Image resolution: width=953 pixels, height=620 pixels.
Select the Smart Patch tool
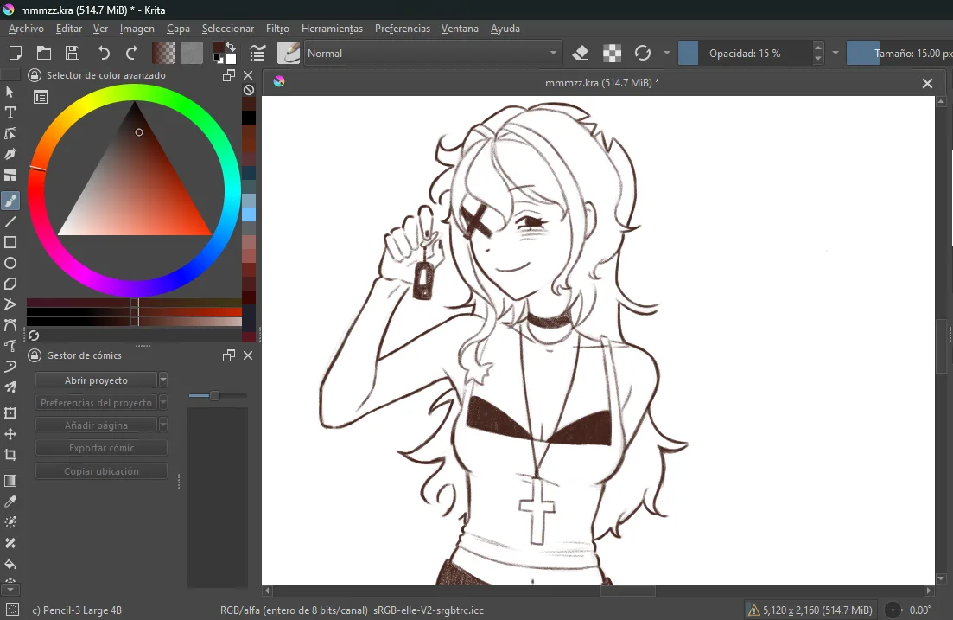pyautogui.click(x=10, y=543)
